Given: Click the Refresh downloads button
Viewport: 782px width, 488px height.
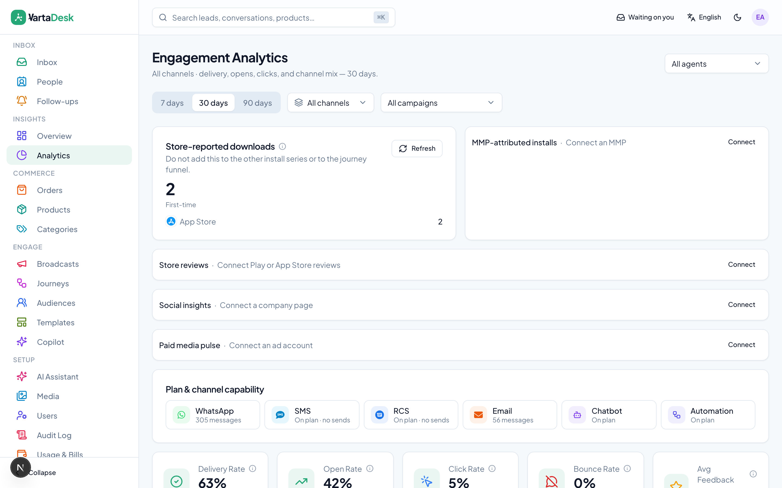Looking at the screenshot, I should 417,149.
